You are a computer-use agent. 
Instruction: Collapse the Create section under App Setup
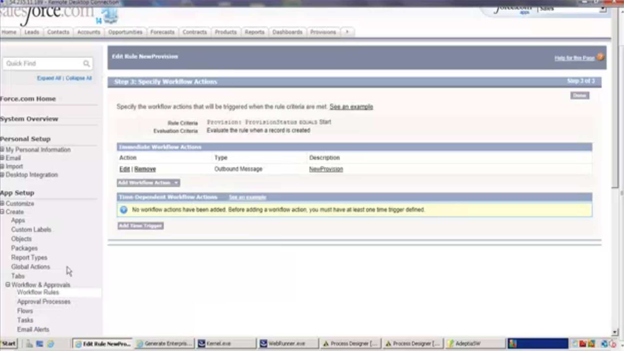pyautogui.click(x=2, y=212)
